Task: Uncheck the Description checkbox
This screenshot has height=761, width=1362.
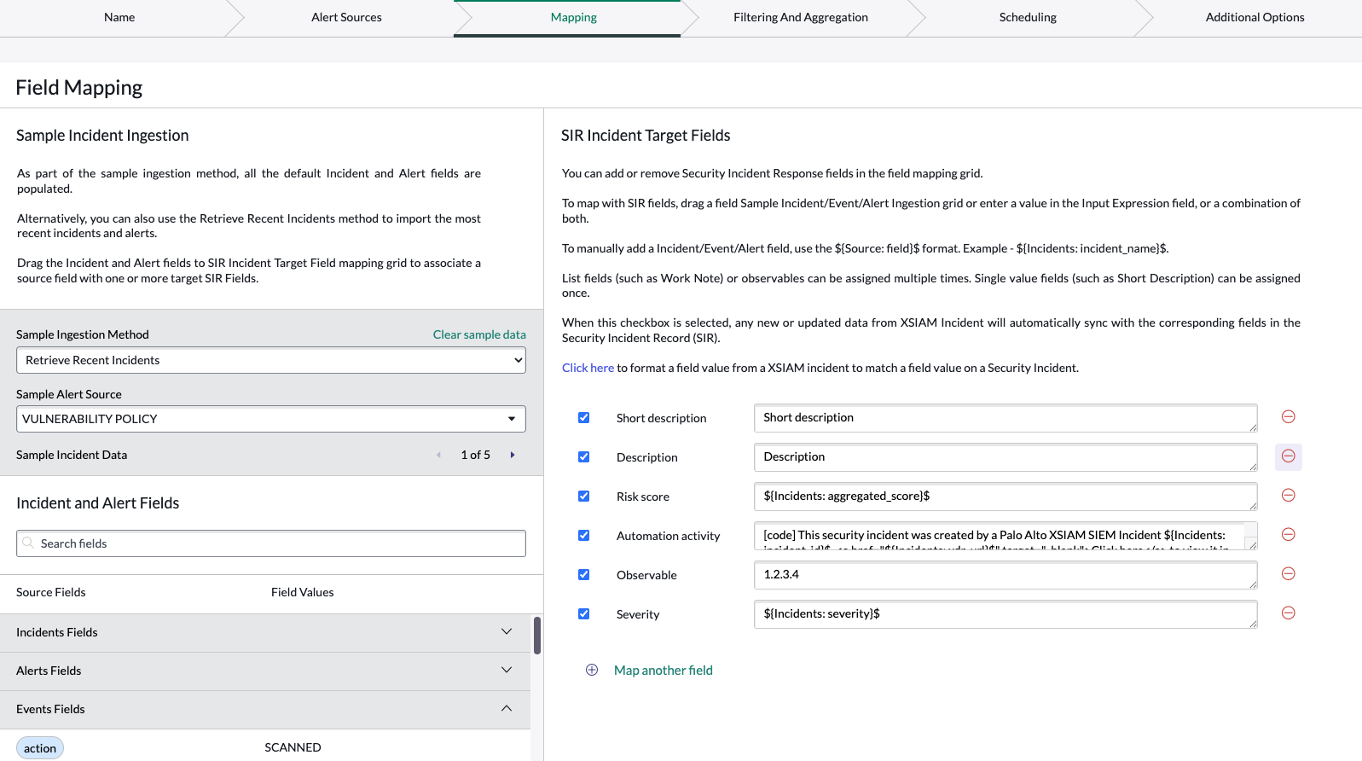Action: click(x=584, y=456)
